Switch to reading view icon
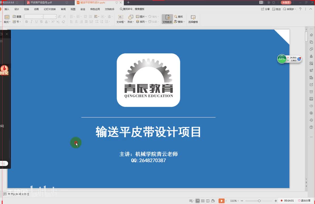Screen dimensions: 315x204 (x=208, y=201)
